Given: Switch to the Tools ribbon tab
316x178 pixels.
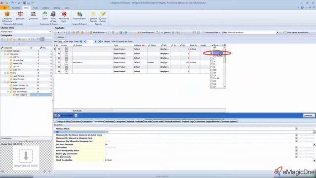Looking at the screenshot, I should click(36, 8).
